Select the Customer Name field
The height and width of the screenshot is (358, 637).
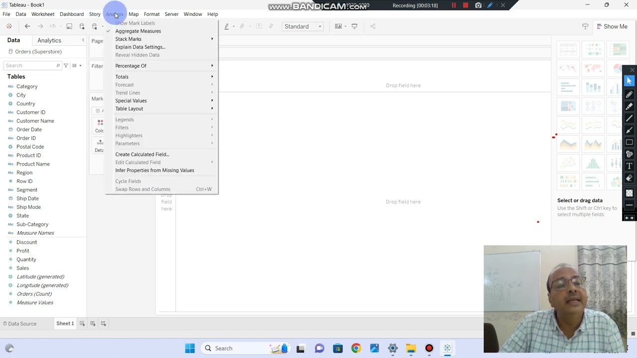(35, 121)
